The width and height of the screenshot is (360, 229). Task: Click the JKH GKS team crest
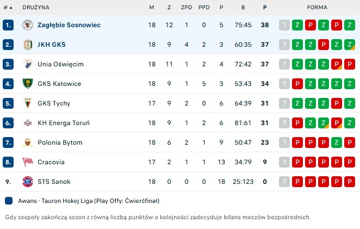28,45
